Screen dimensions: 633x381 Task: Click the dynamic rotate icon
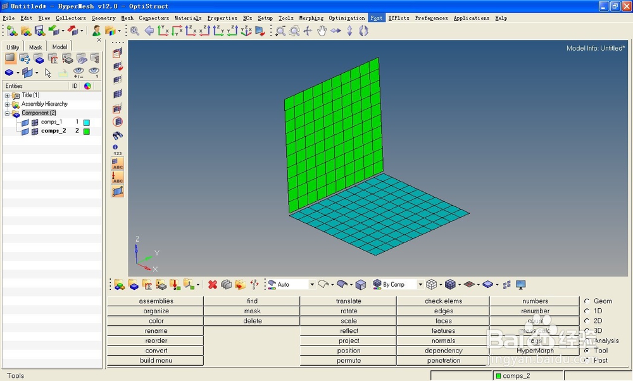(x=363, y=31)
